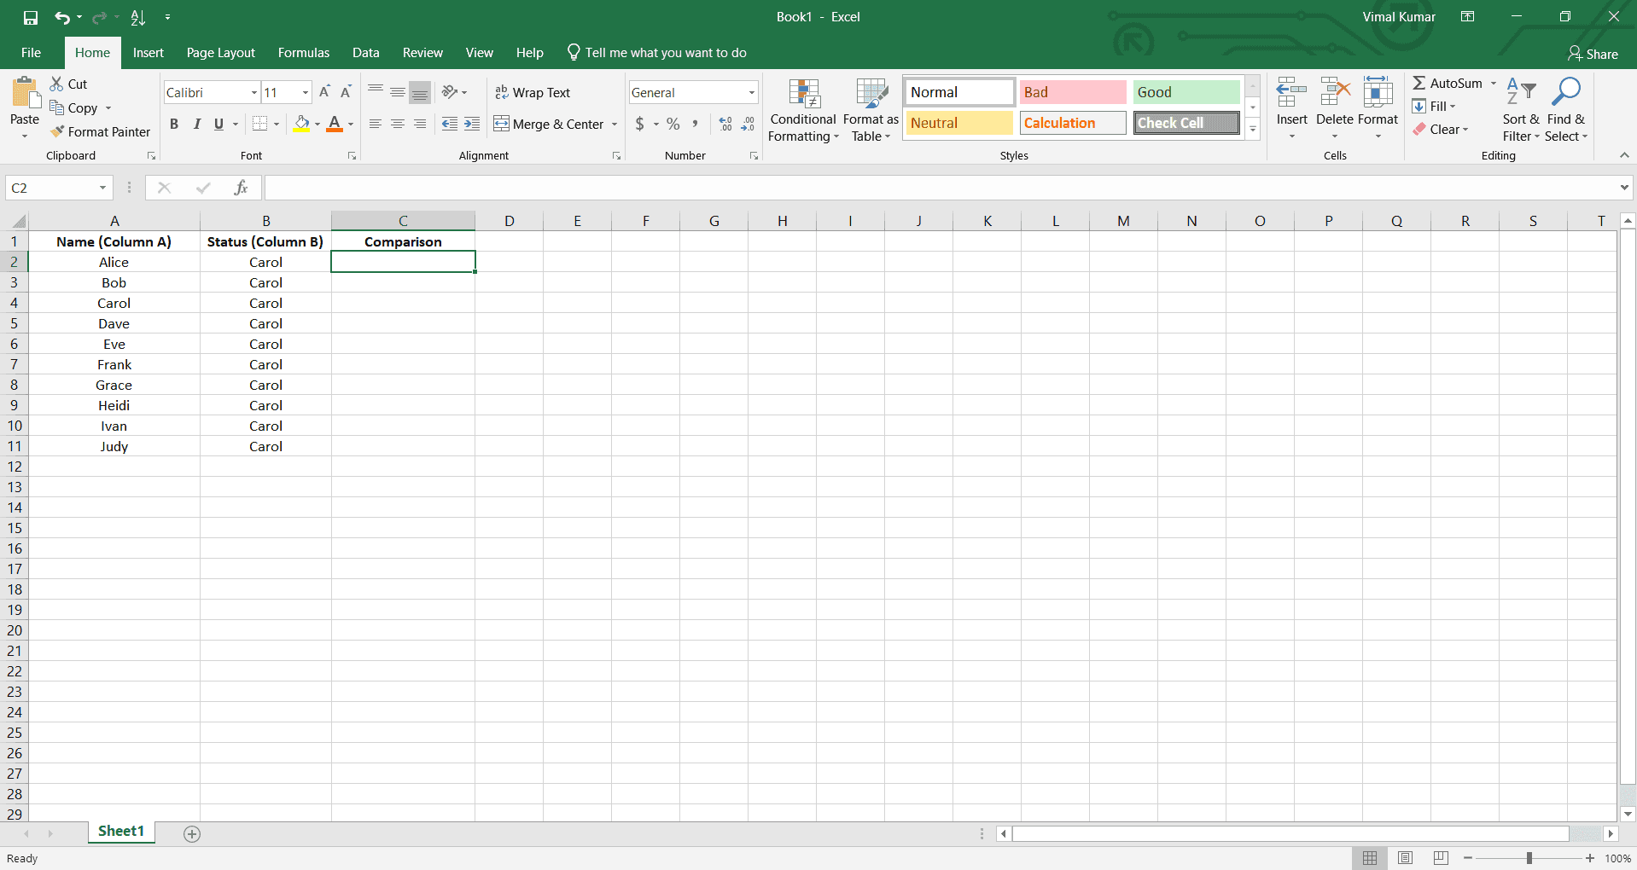Viewport: 1637px width, 870px height.
Task: Click the Percent Style icon
Action: (x=673, y=124)
